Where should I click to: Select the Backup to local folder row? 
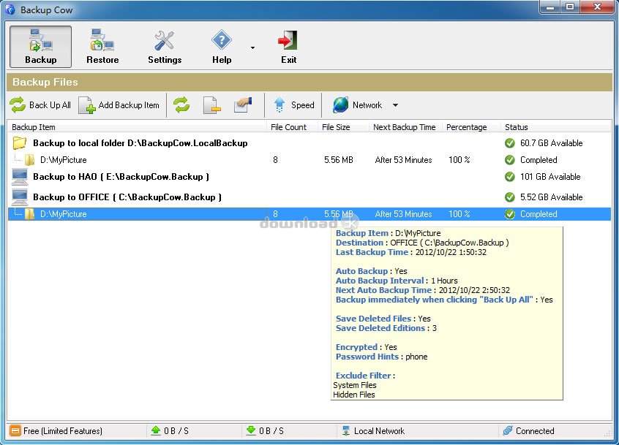point(309,143)
